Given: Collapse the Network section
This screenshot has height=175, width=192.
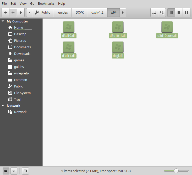Looking at the screenshot, I should pos(3,106).
